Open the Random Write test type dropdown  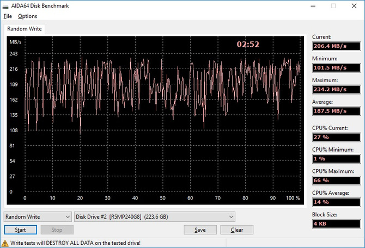(38, 217)
